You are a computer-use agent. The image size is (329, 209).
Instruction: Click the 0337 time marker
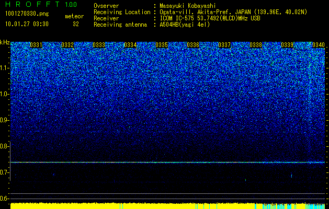click(224, 45)
